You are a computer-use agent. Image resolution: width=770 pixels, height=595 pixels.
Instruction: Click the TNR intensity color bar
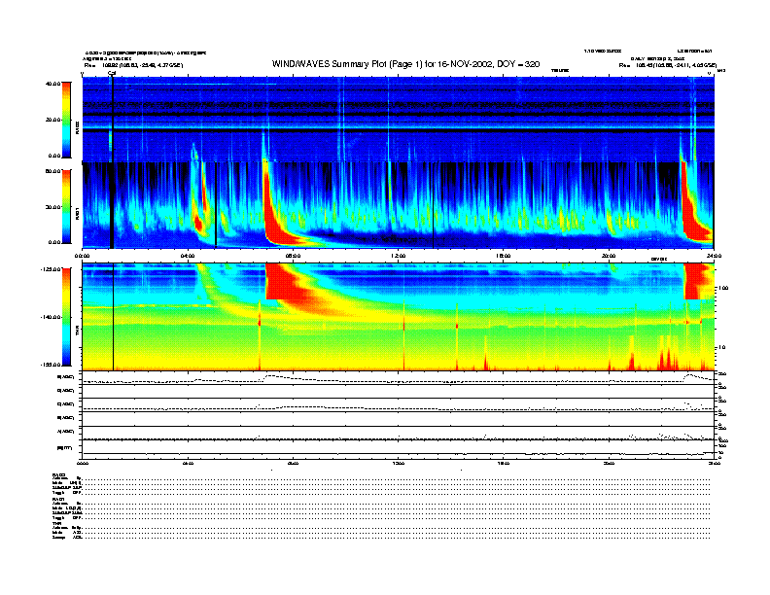[x=66, y=317]
